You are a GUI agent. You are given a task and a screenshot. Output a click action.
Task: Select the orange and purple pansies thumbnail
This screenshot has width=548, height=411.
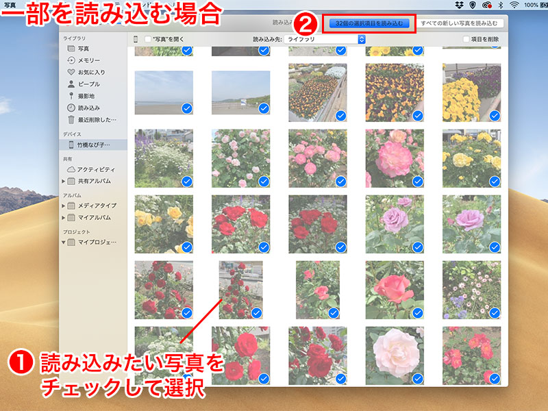point(395,92)
